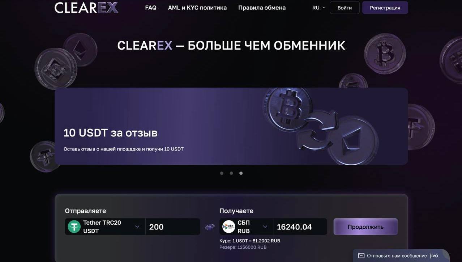
Task: Select the second banner carousel dot
Action: 231,173
